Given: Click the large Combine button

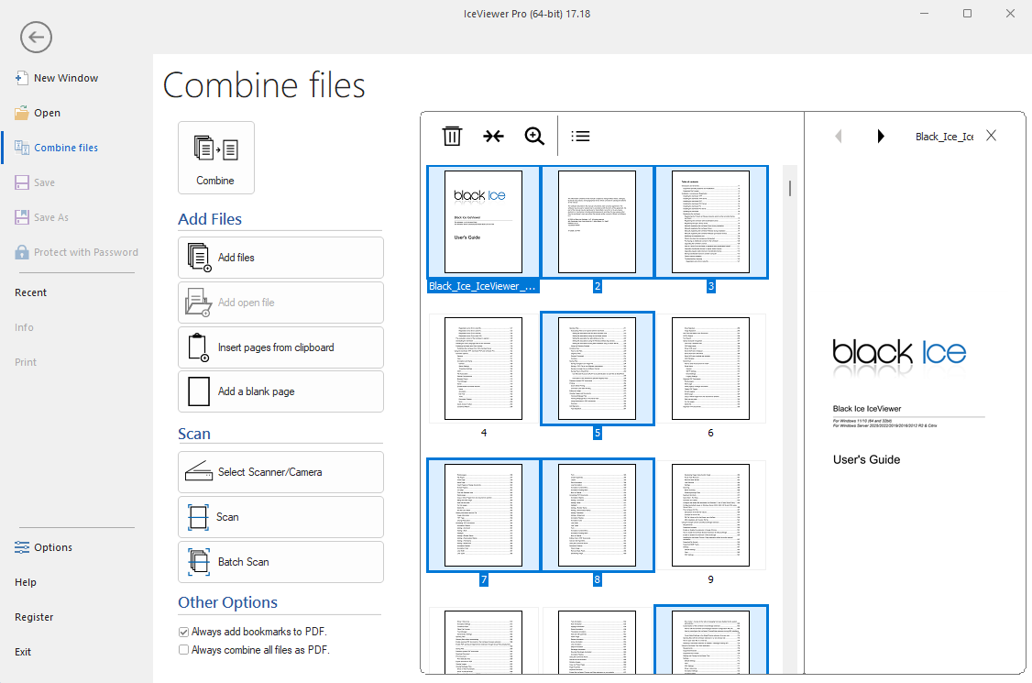Looking at the screenshot, I should [216, 158].
